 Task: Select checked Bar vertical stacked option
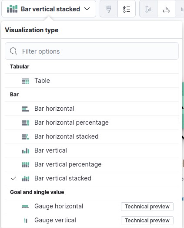pyautogui.click(x=92, y=178)
